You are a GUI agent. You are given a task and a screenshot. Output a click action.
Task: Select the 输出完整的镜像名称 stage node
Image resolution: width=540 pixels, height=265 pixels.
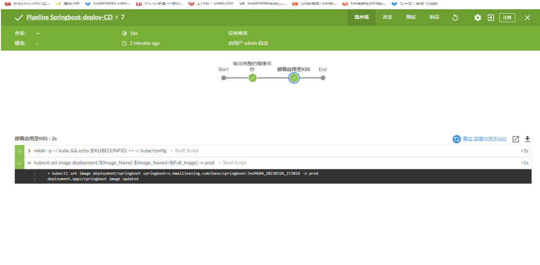pos(252,78)
